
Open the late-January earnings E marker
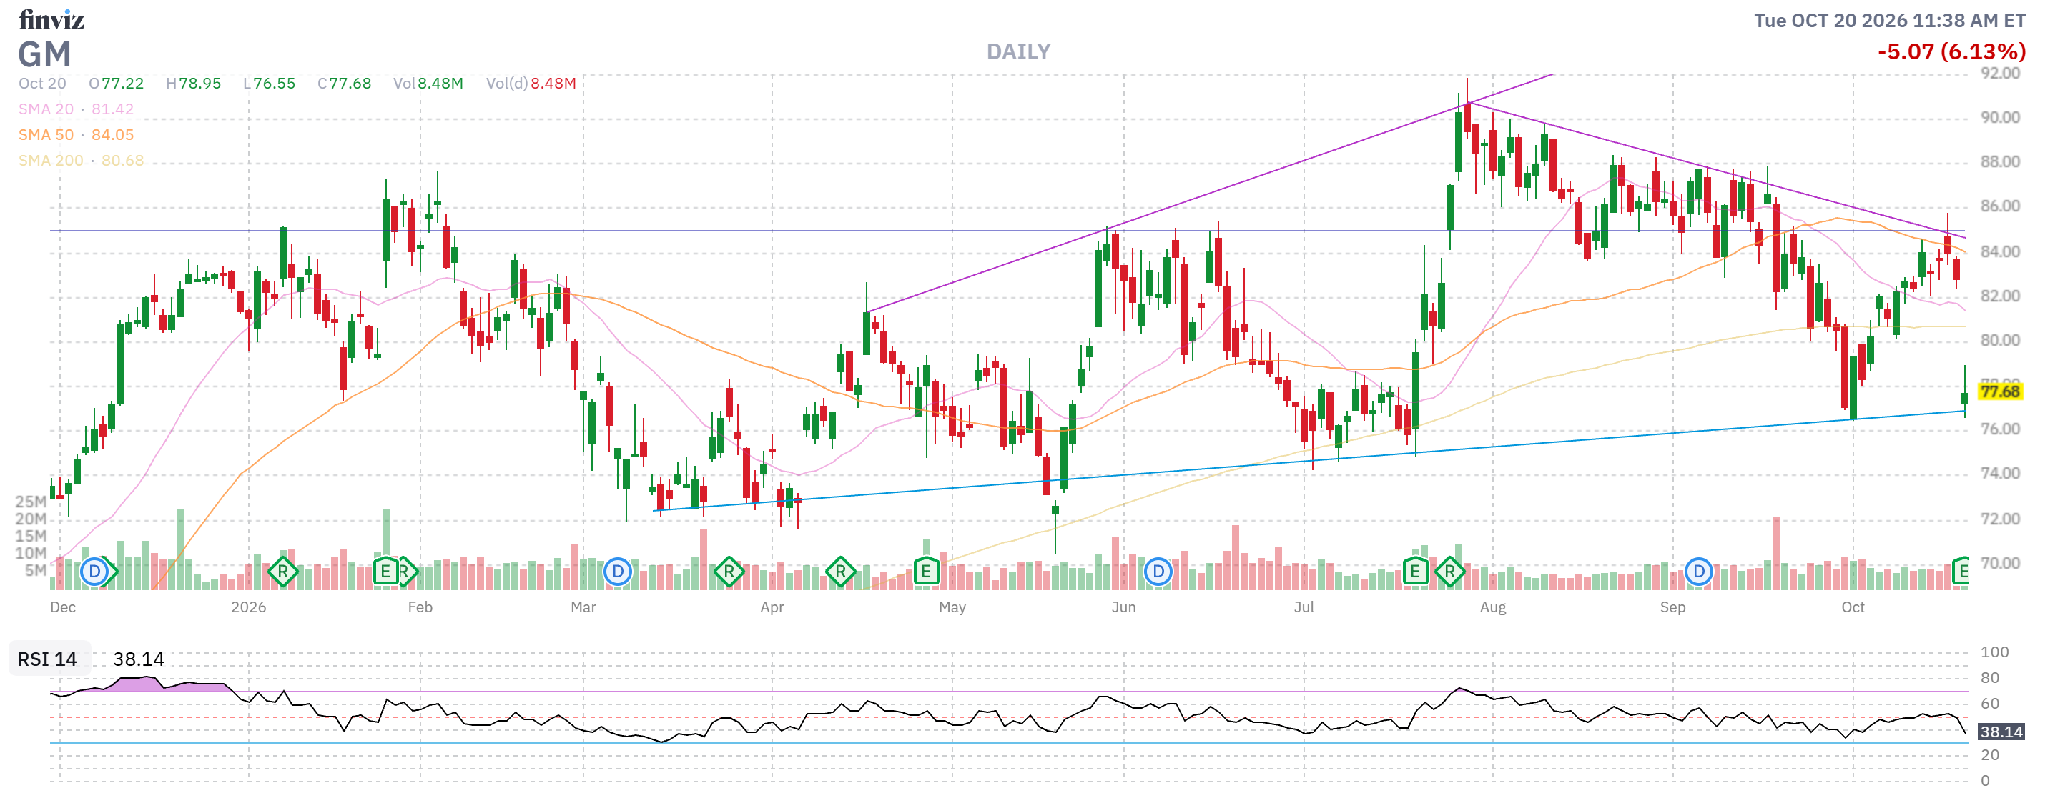385,572
